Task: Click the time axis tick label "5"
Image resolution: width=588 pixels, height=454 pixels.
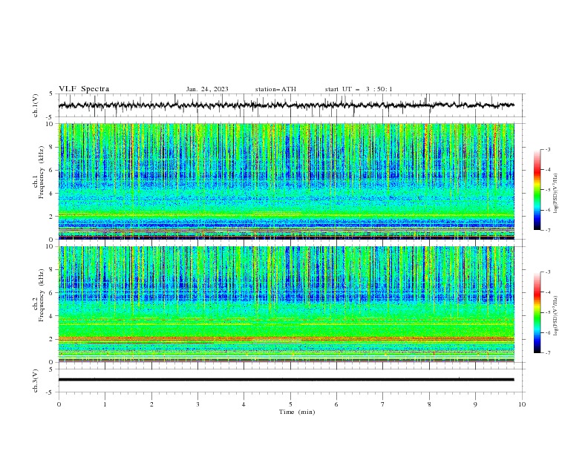Action: [290, 404]
